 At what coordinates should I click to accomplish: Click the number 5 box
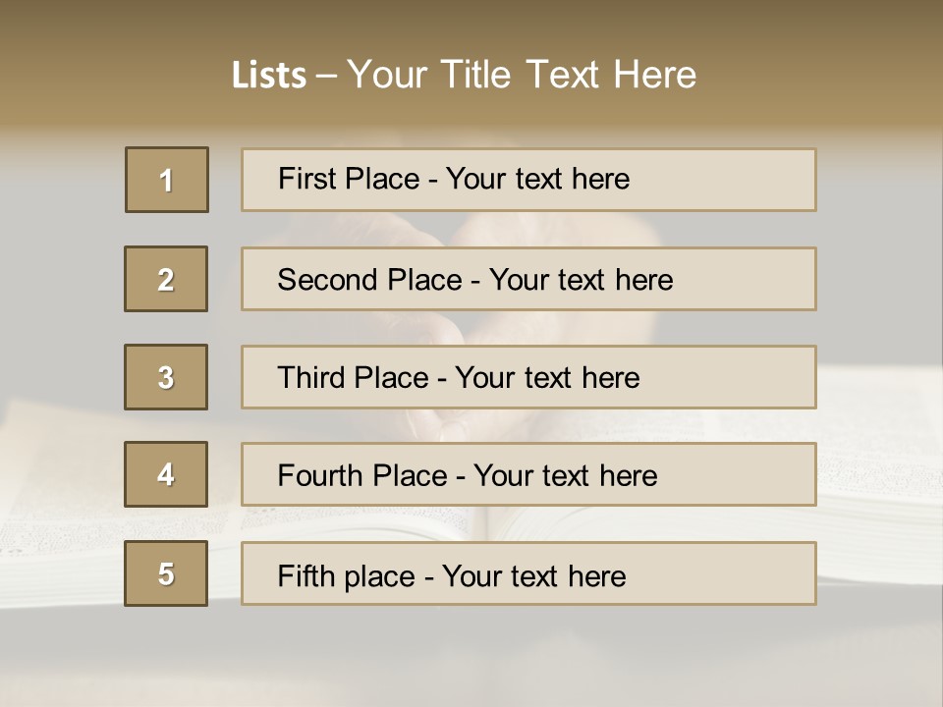click(x=166, y=573)
